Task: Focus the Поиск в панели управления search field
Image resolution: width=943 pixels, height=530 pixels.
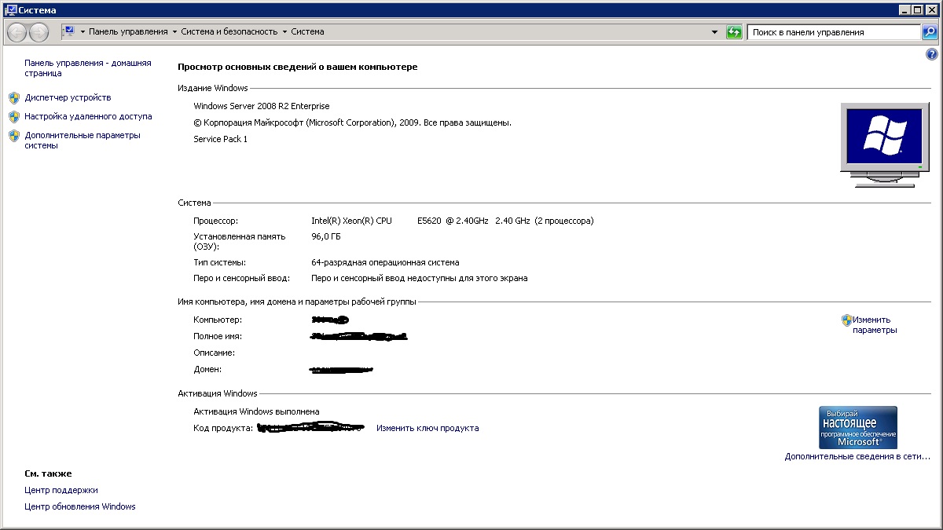Action: pyautogui.click(x=834, y=32)
